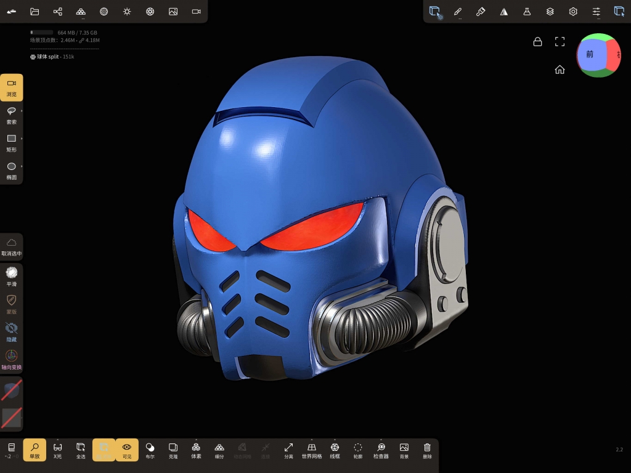Screen dimensions: 631x473
Task: Expand the 矩形 tool options arrow
Action: click(x=22, y=139)
